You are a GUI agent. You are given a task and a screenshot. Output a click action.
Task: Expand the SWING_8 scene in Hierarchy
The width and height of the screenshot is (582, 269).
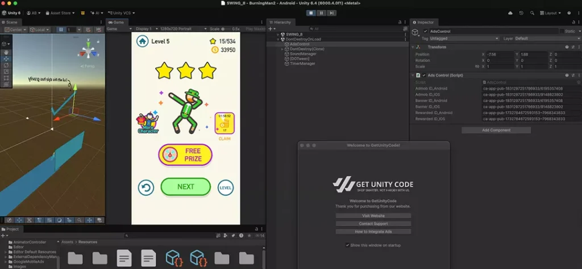point(278,35)
